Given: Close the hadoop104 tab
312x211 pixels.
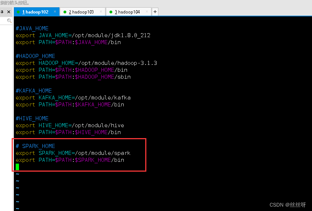Looking at the screenshot, I should (147, 12).
